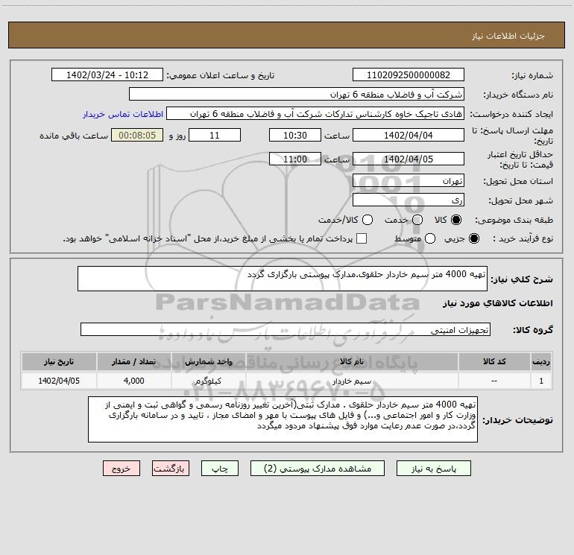Screen dimensions: 574x555
Task: Click the کیلوگرم unit cell
Action: [208, 381]
